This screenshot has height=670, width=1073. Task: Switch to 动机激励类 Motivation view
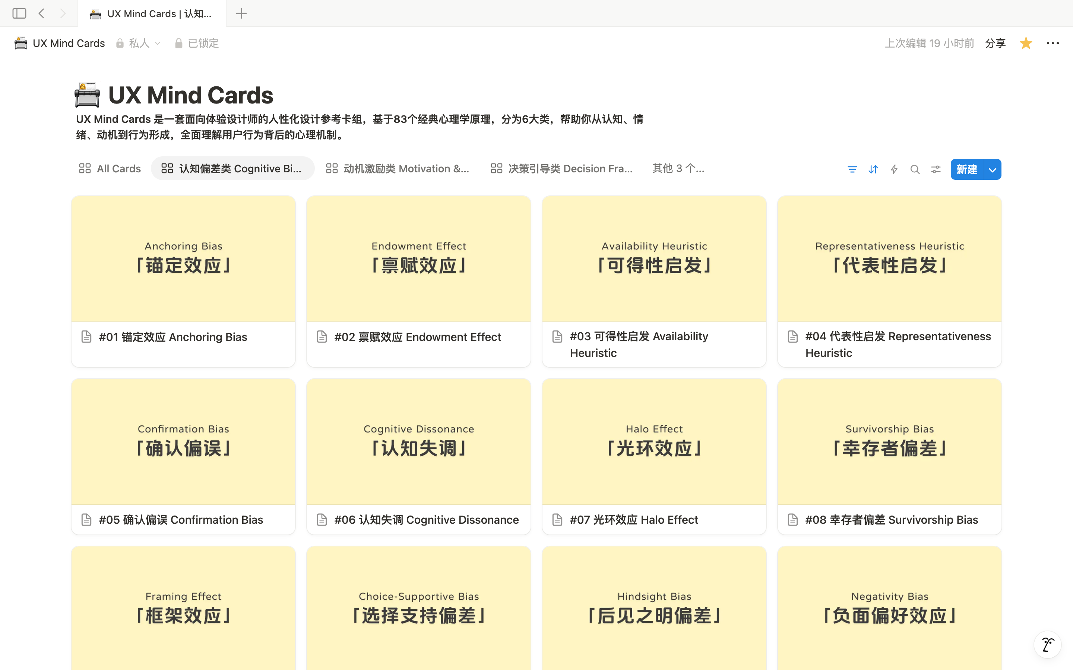(x=397, y=168)
